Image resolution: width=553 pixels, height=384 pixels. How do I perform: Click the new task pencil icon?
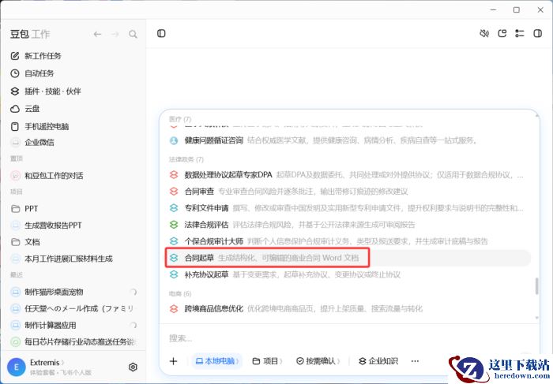tap(15, 56)
